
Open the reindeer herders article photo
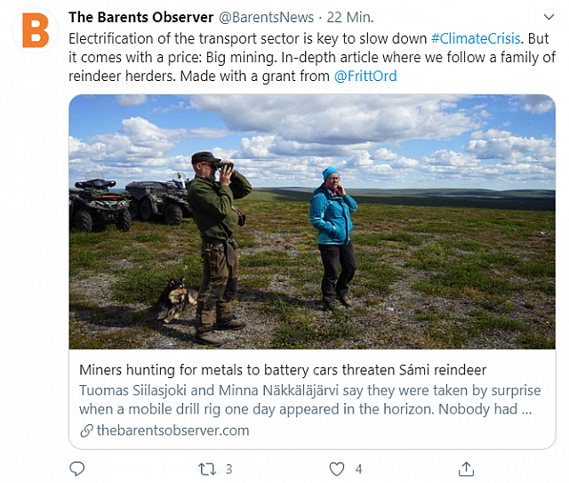coord(312,221)
